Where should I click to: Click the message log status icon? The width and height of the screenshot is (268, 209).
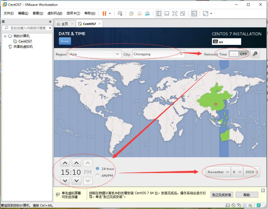pyautogui.click(x=259, y=205)
